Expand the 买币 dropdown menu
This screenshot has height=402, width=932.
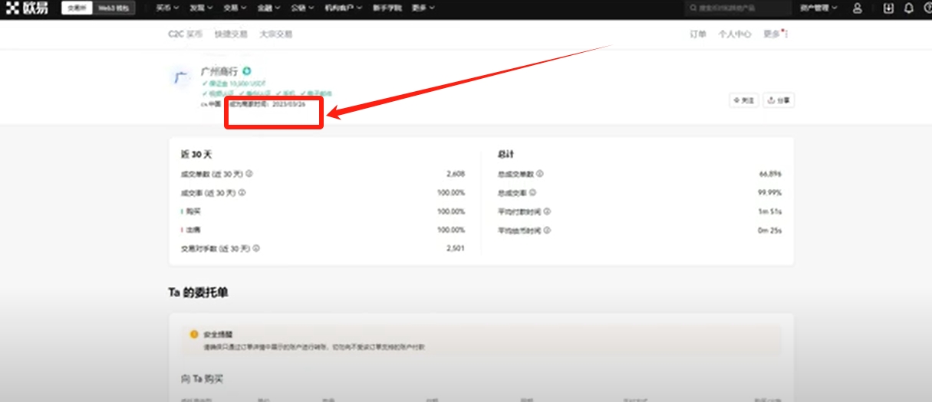(167, 8)
